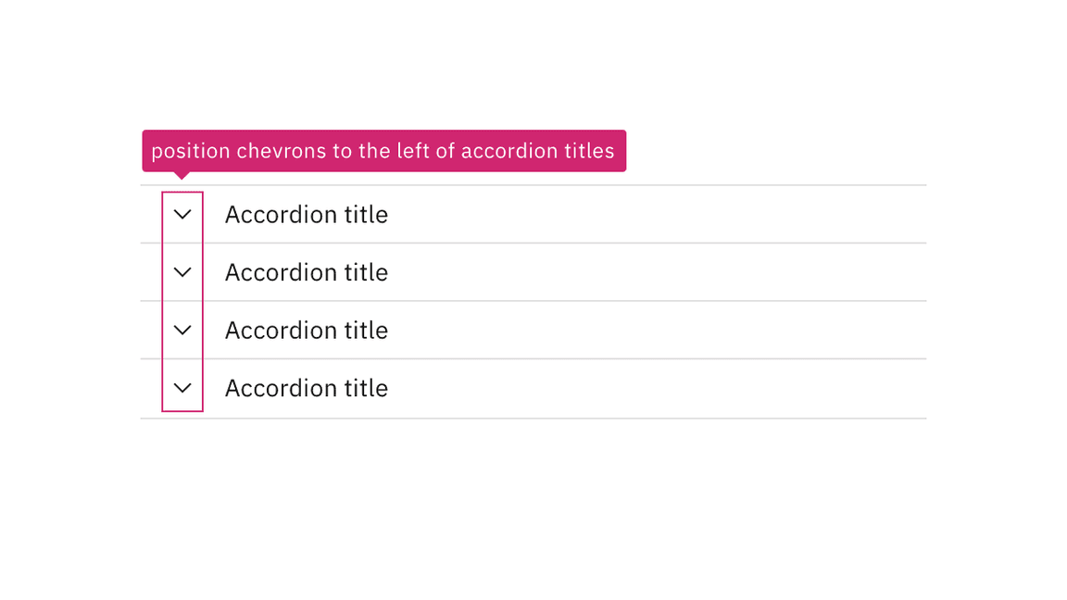This screenshot has height=600, width=1067.
Task: Click the chevron icon on the fourth accordion row
Action: point(182,387)
